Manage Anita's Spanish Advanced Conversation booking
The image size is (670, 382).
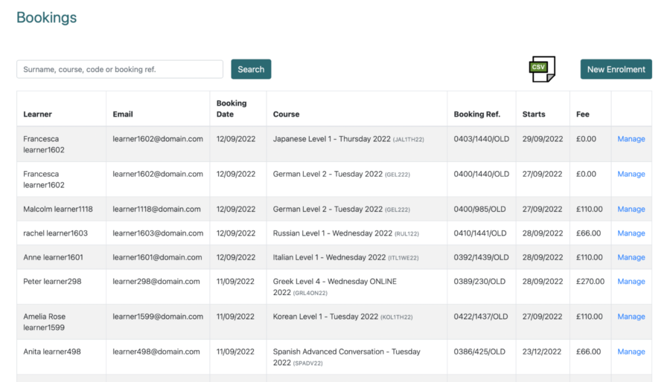click(x=631, y=352)
